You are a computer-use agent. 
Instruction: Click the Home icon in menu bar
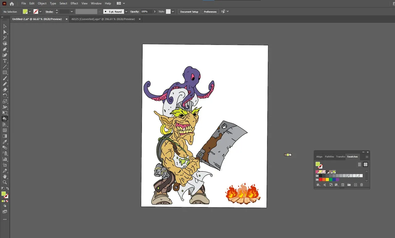12,4
